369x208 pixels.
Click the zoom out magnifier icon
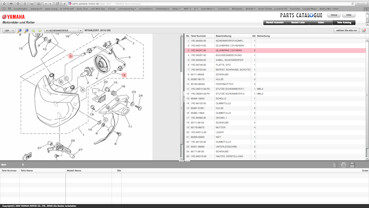click(26, 31)
